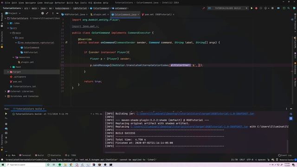Toggle the eye view icon in Run panel
Viewport: 297px width, 167px height.
tap(6, 128)
